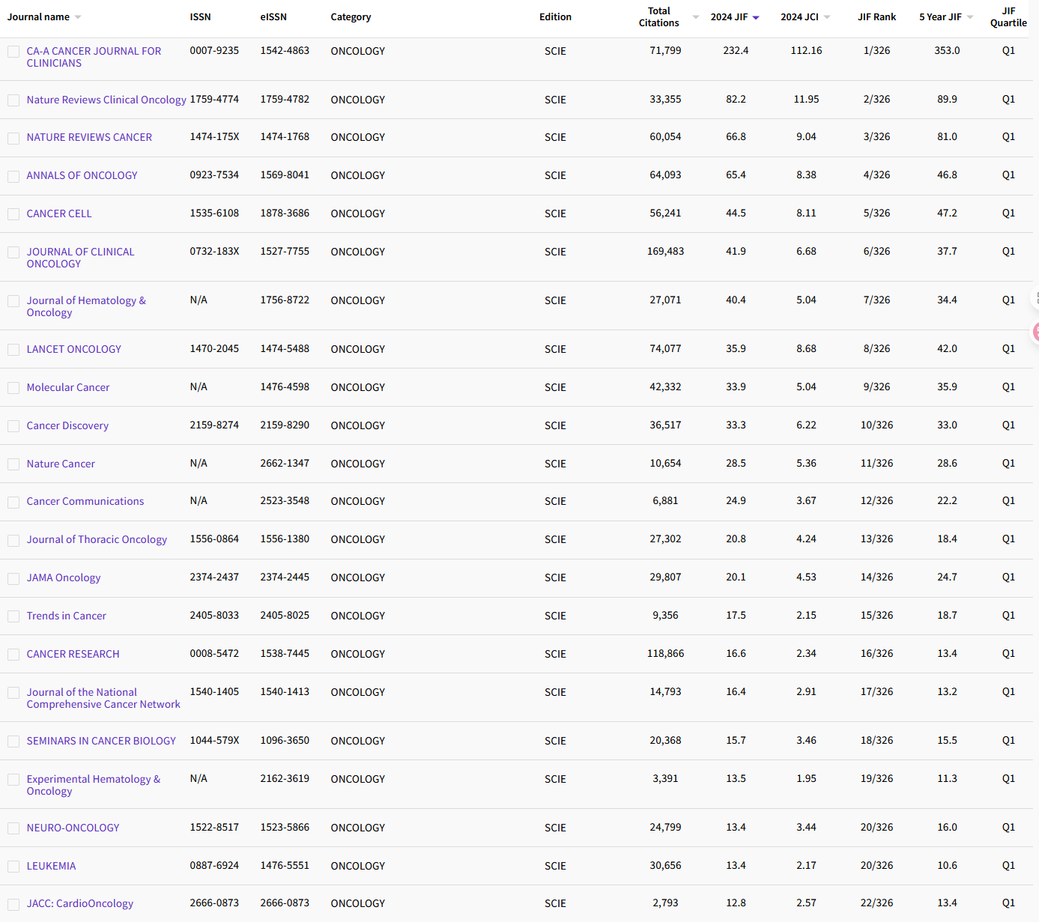1039x922 pixels.
Task: Click the eISSN 2662-1347 cell
Action: click(x=285, y=463)
